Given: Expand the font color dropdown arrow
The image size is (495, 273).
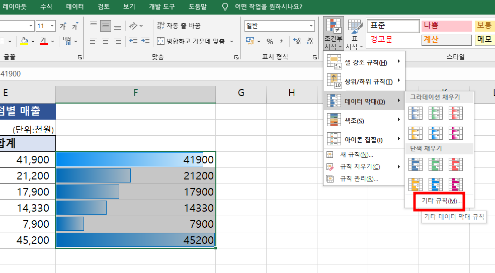Looking at the screenshot, I should [x=52, y=41].
